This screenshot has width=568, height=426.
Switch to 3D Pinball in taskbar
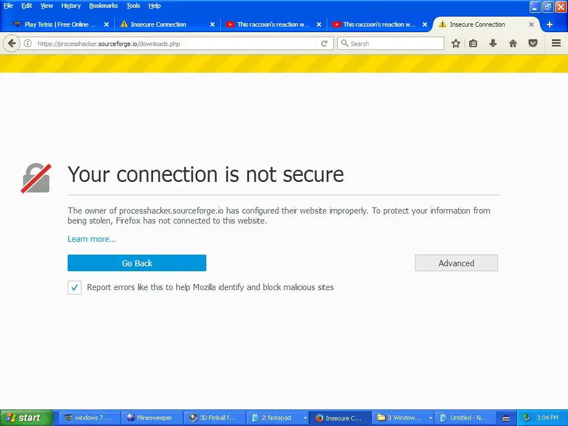pyautogui.click(x=215, y=418)
